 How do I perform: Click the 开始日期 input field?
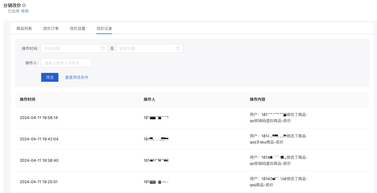coord(75,49)
